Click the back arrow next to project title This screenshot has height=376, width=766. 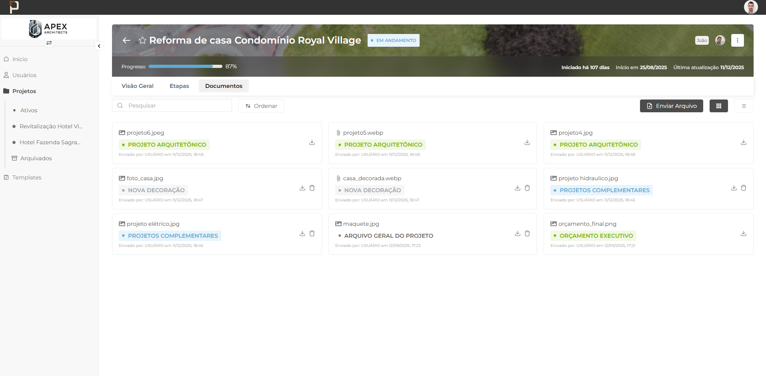coord(126,40)
